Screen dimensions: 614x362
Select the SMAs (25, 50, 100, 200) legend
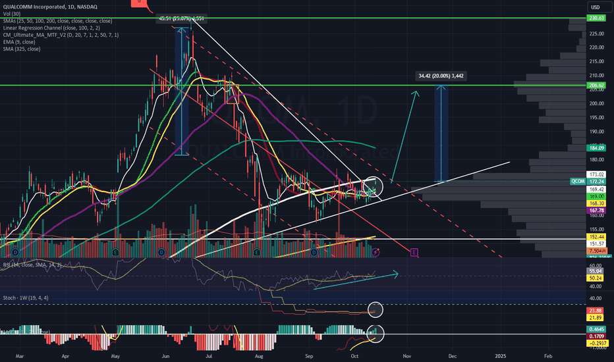point(57,21)
